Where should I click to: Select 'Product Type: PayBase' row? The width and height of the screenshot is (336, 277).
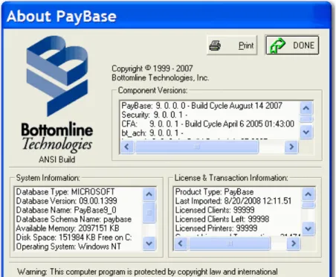pos(214,192)
